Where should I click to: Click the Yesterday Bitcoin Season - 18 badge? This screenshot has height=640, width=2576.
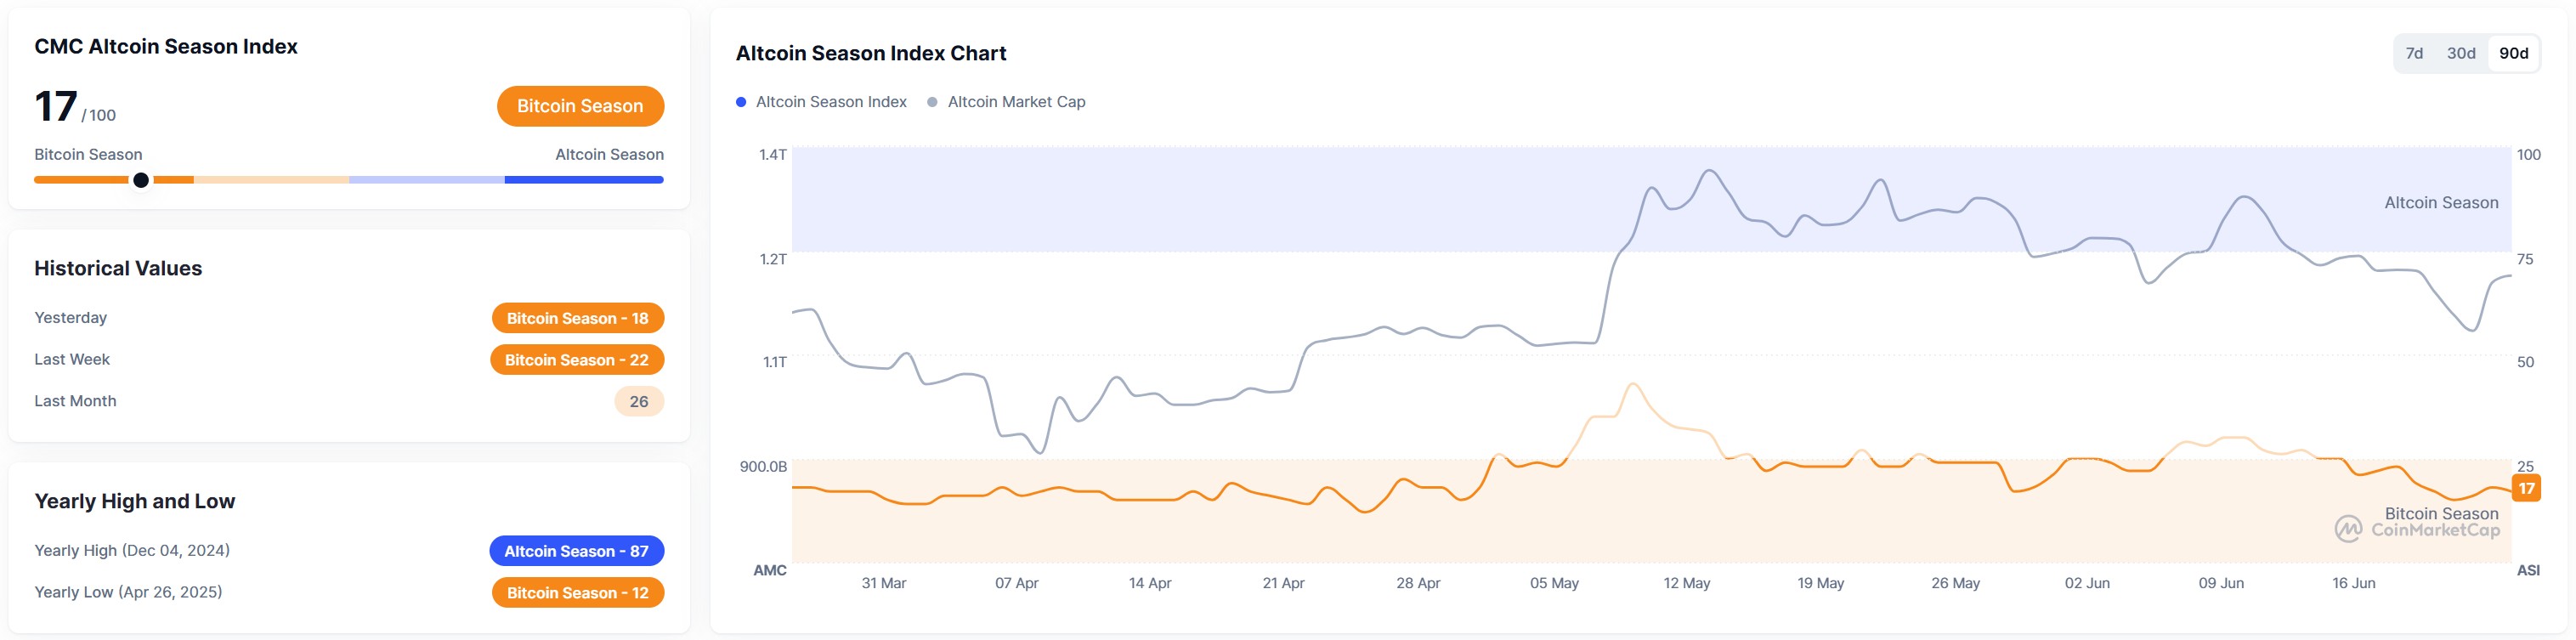[577, 318]
